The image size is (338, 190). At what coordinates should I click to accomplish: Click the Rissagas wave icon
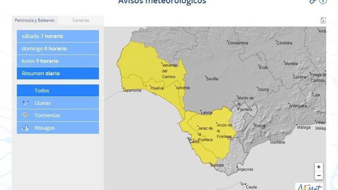point(25,128)
